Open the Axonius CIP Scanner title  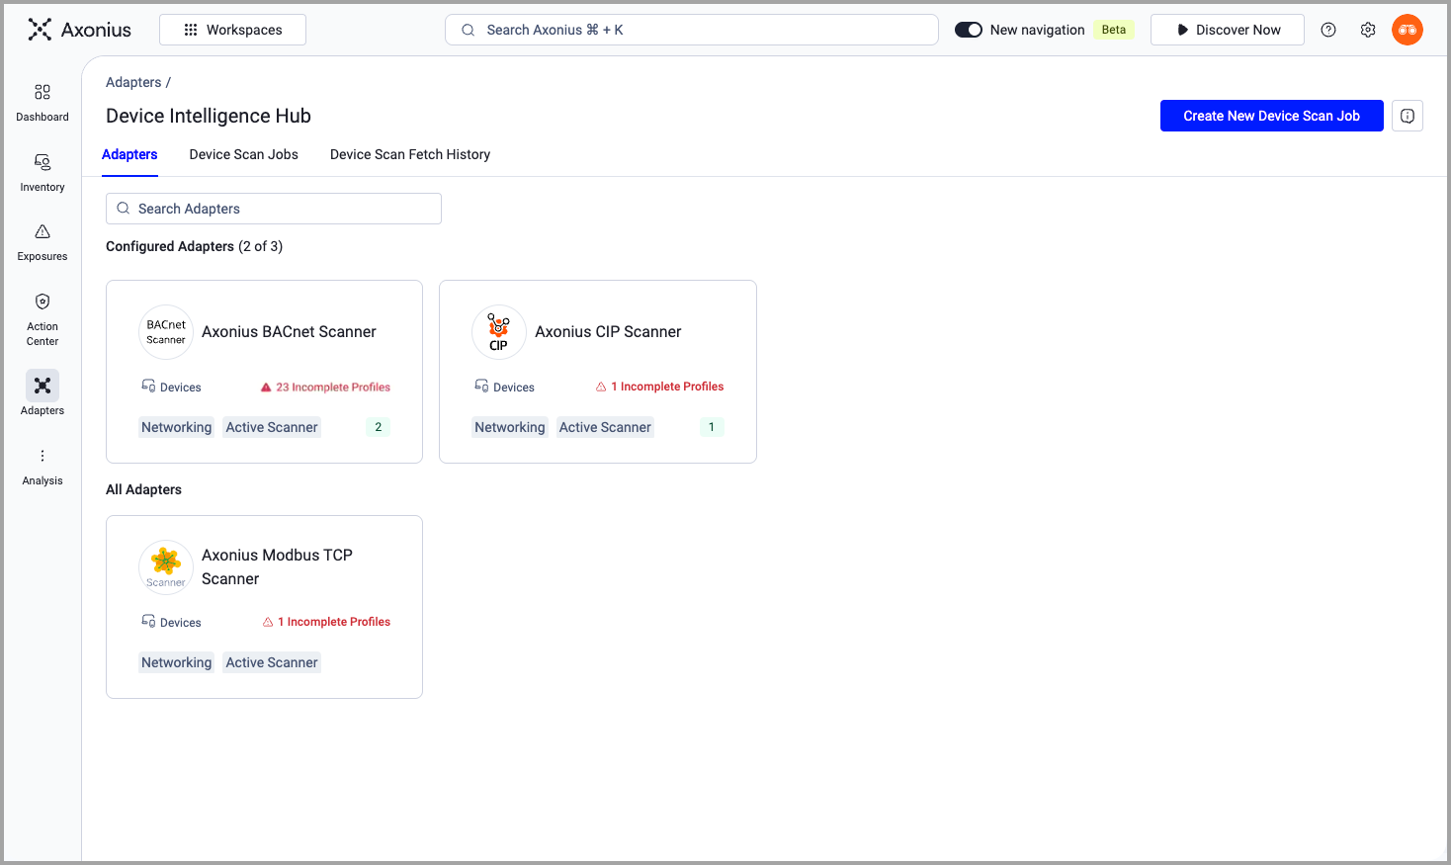[608, 332]
